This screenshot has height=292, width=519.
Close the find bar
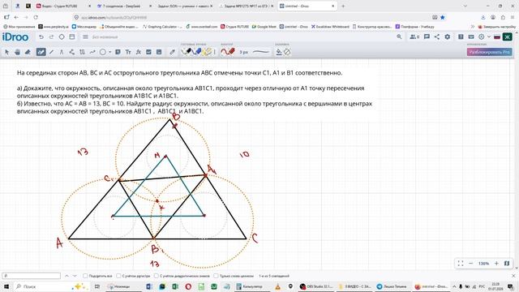[x=513, y=276]
